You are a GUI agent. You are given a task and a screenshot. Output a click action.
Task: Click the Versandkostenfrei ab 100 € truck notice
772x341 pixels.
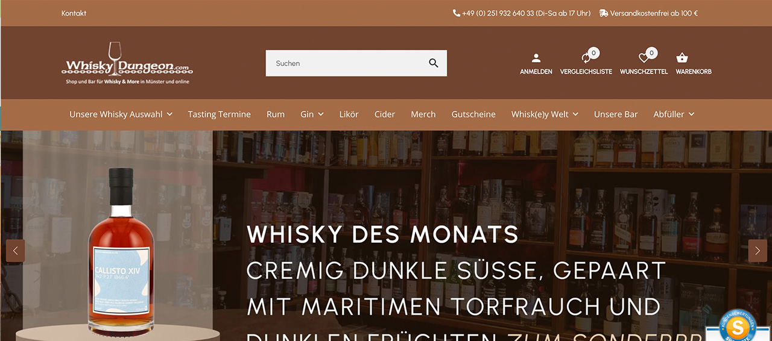click(648, 13)
